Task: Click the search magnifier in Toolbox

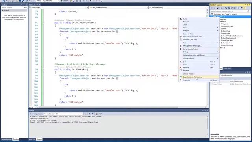Action: click(25, 7)
